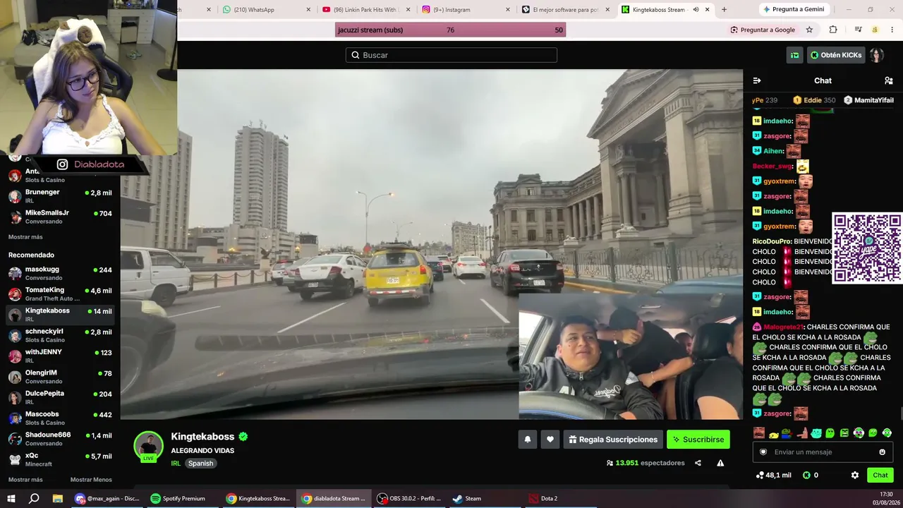Open DulcePepita channel in sidebar
This screenshot has width=903, height=508.
(x=60, y=397)
